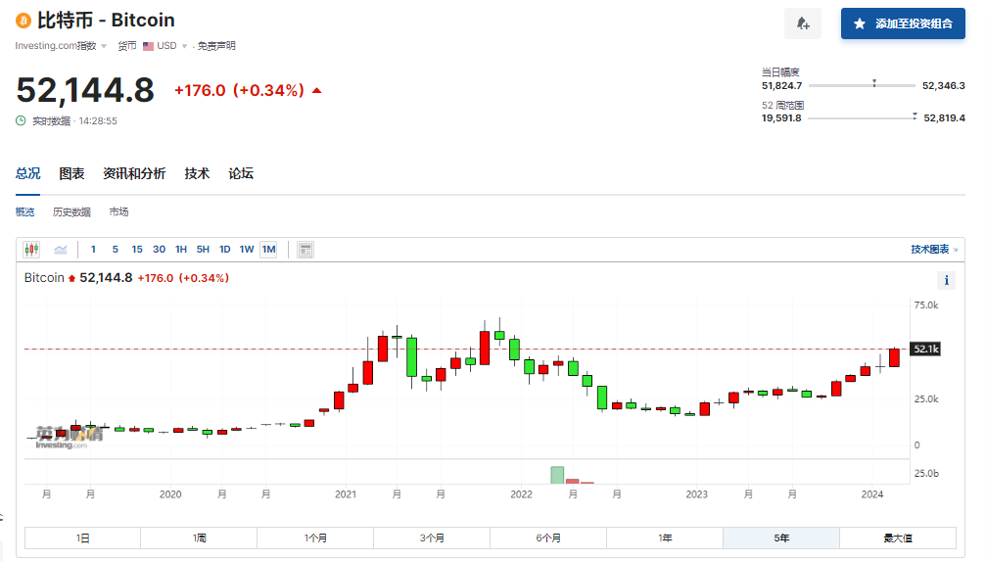This screenshot has height=561, width=986.
Task: Click the orange Bitcoin logo icon
Action: click(x=23, y=21)
